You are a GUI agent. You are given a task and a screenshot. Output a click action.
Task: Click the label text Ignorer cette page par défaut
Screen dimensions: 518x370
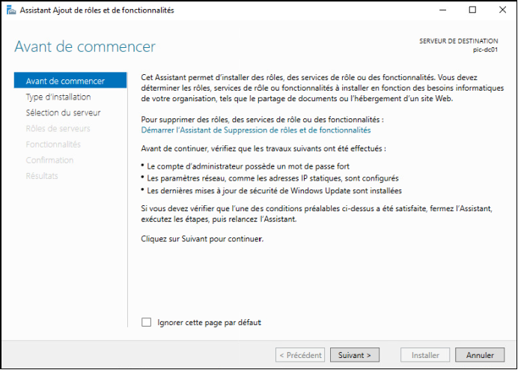point(210,322)
